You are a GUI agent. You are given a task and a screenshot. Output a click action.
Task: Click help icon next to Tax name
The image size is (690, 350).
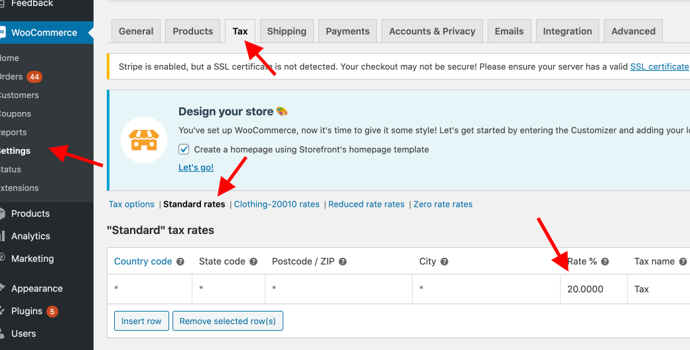click(x=683, y=262)
